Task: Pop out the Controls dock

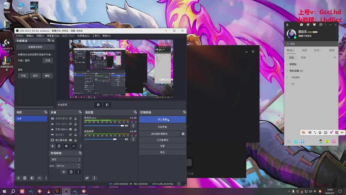Action: (x=184, y=112)
